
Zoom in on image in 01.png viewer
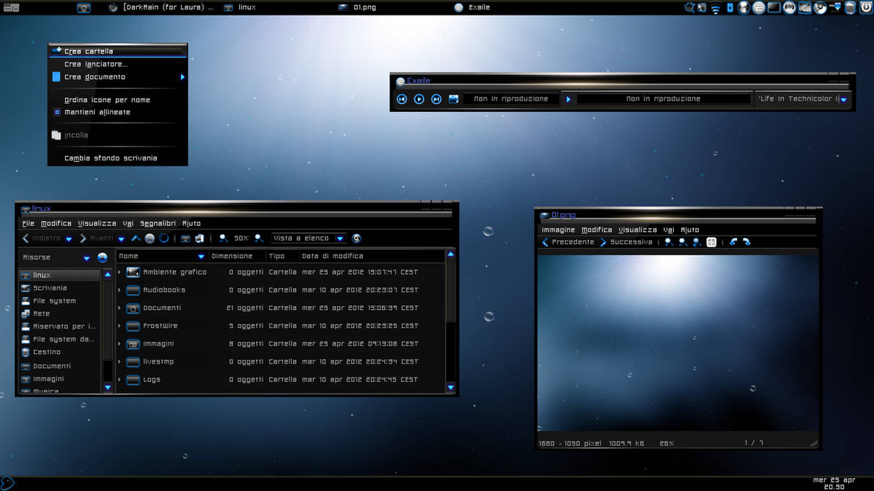[x=668, y=242]
